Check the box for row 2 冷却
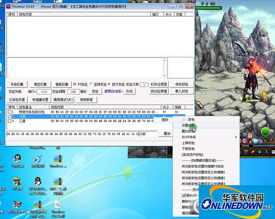 pos(10,117)
